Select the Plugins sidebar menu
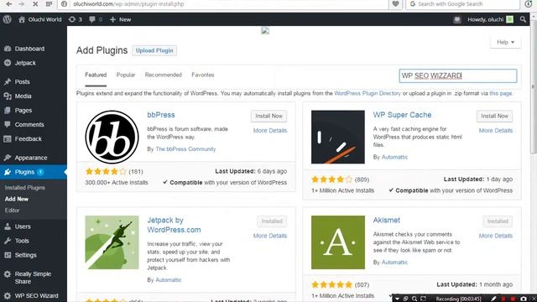The image size is (537, 302). pos(34,172)
